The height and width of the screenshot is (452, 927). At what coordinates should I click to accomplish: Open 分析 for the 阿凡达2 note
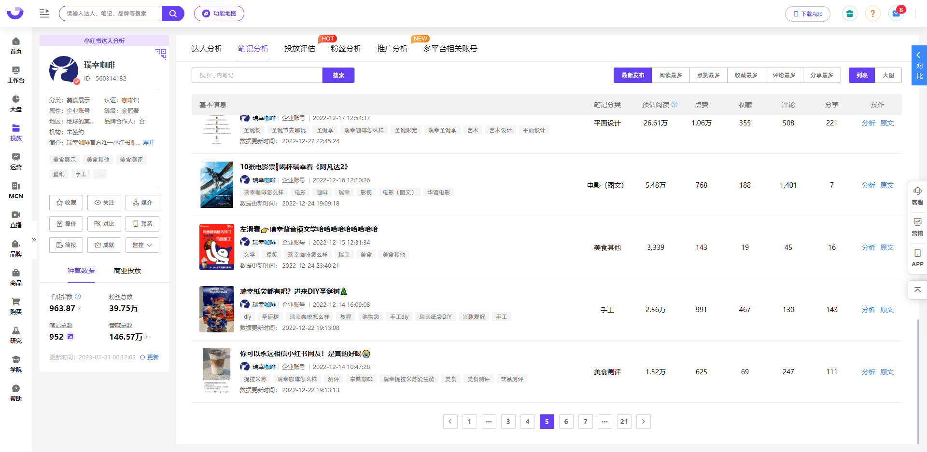[868, 185]
